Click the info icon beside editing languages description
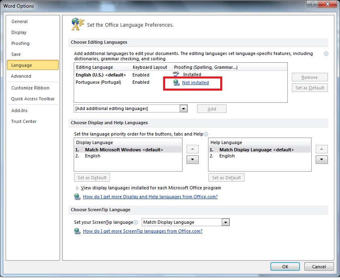 tap(326, 54)
